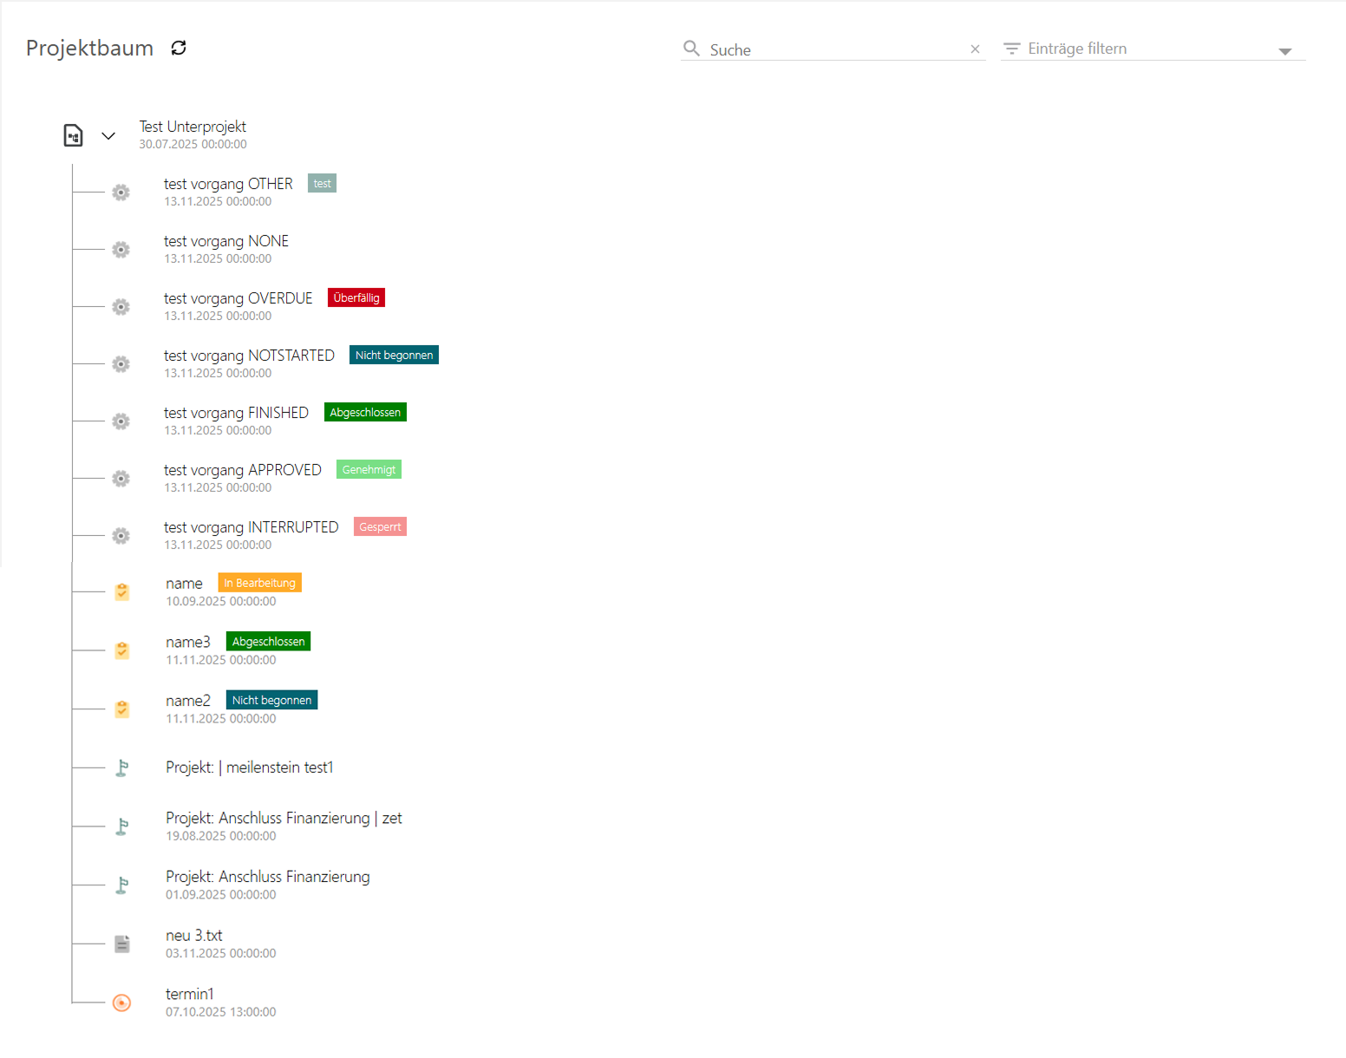Click the file icon for neu 3.txt
The width and height of the screenshot is (1346, 1058).
coord(122,944)
